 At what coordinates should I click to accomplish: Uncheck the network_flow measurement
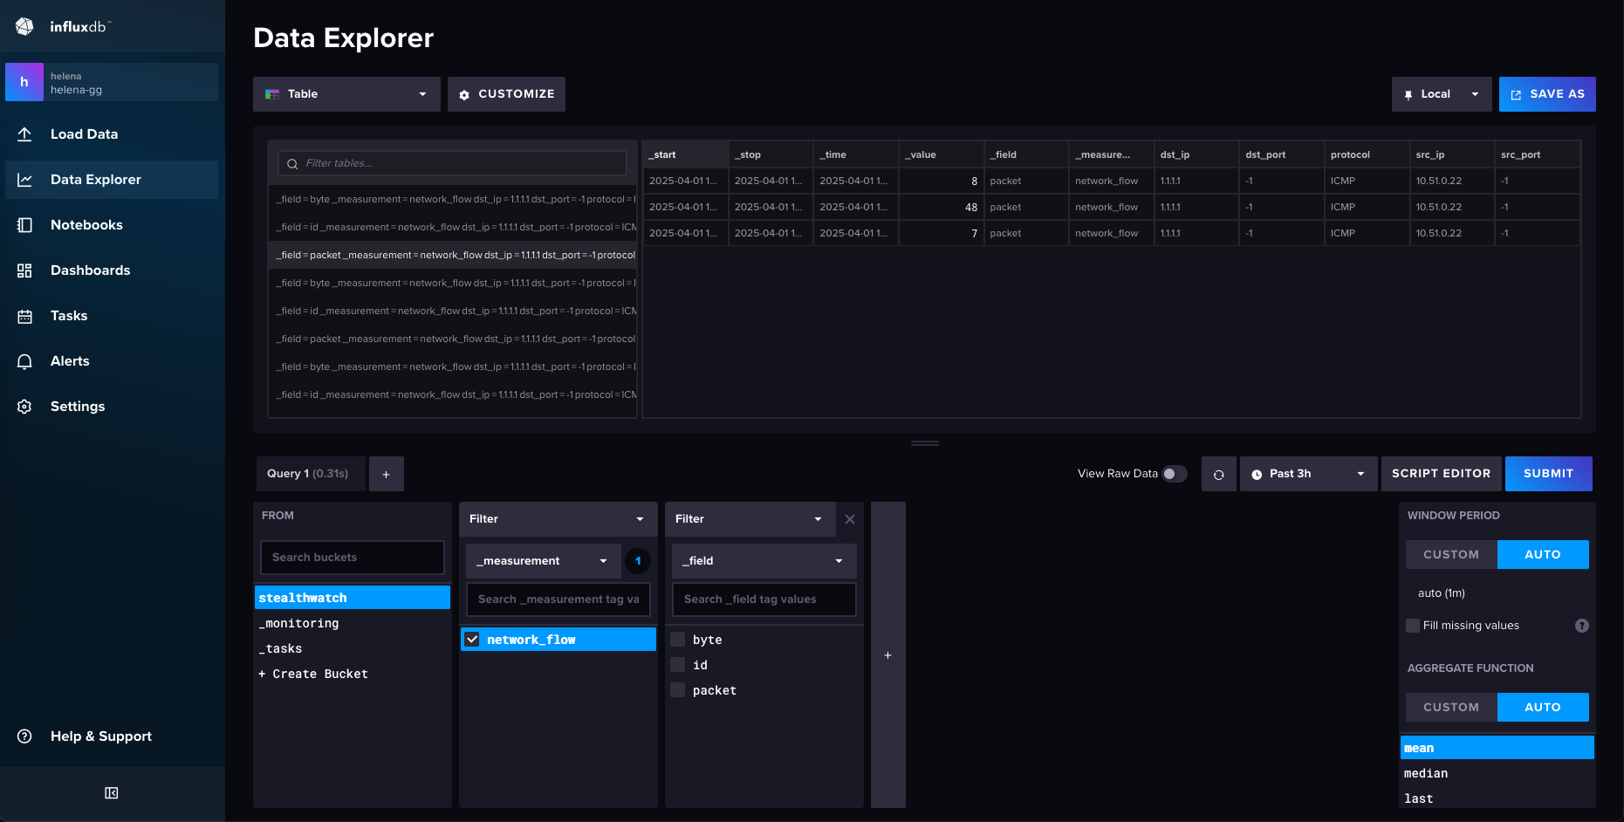click(x=472, y=640)
